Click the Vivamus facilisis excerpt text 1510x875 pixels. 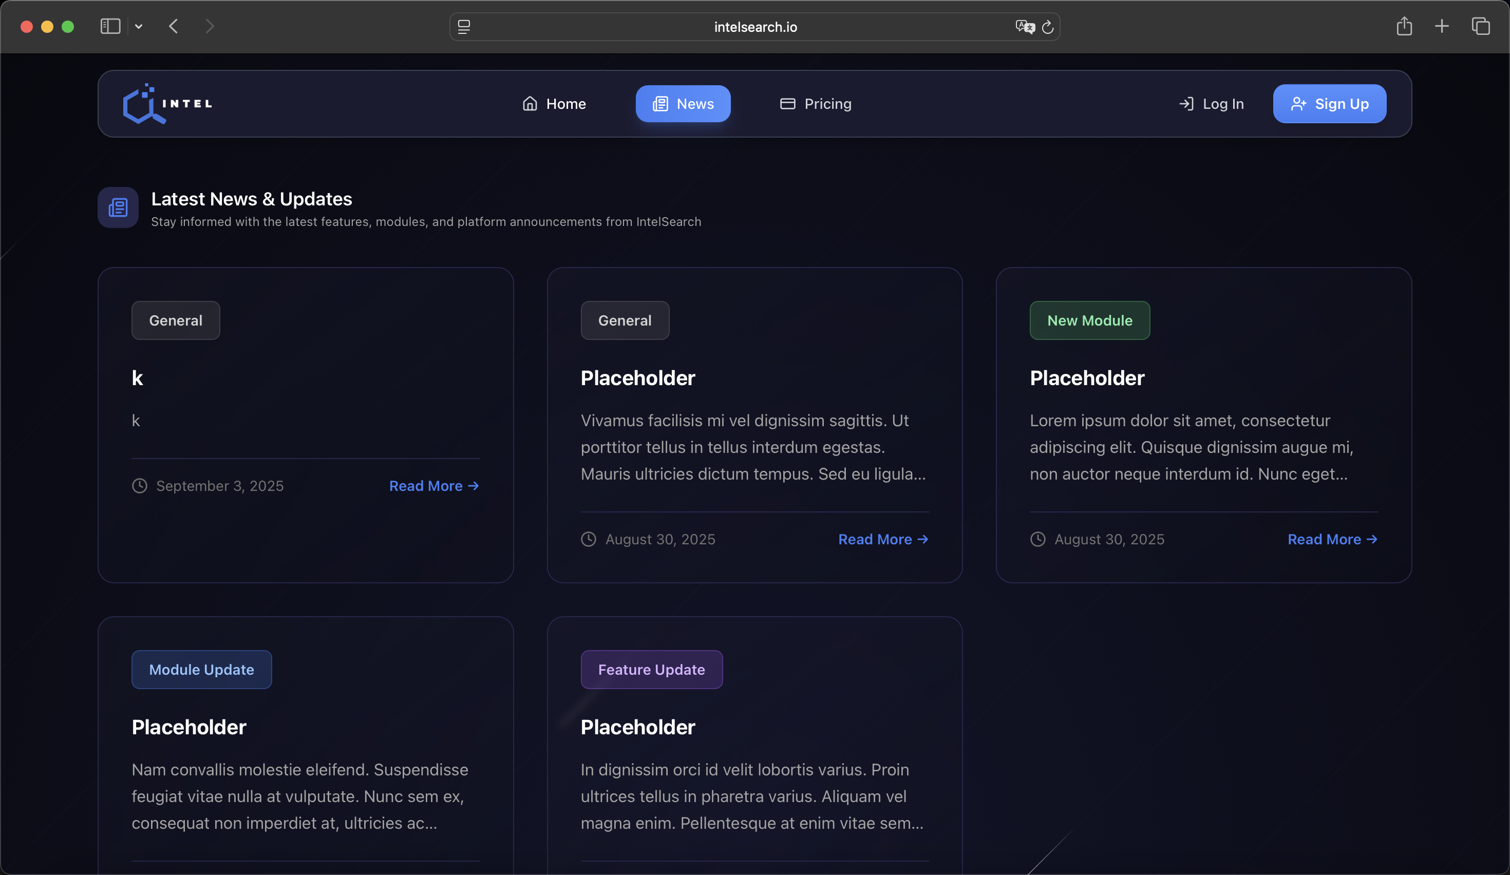(x=753, y=447)
